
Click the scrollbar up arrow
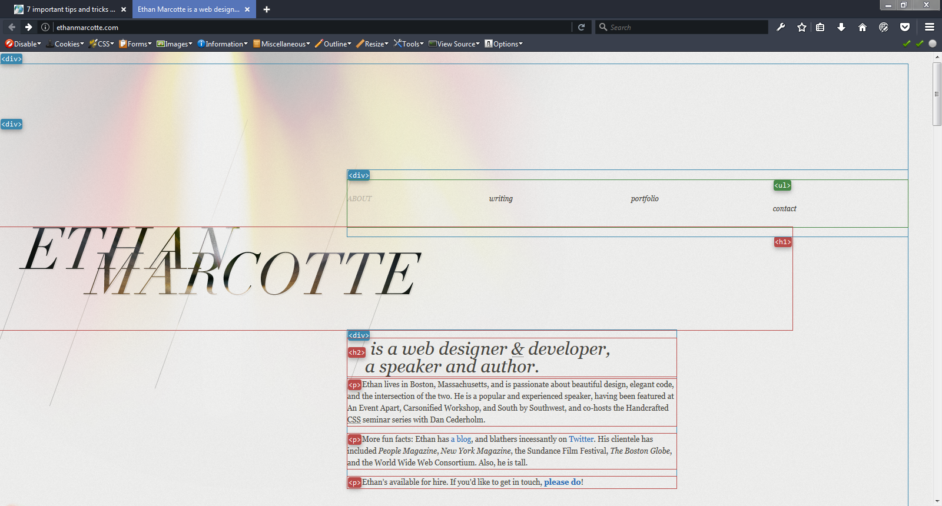(x=937, y=57)
